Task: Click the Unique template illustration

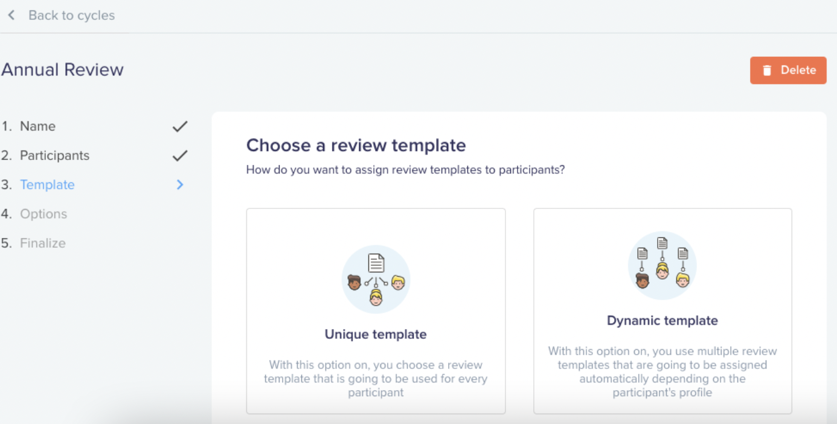Action: (x=376, y=279)
